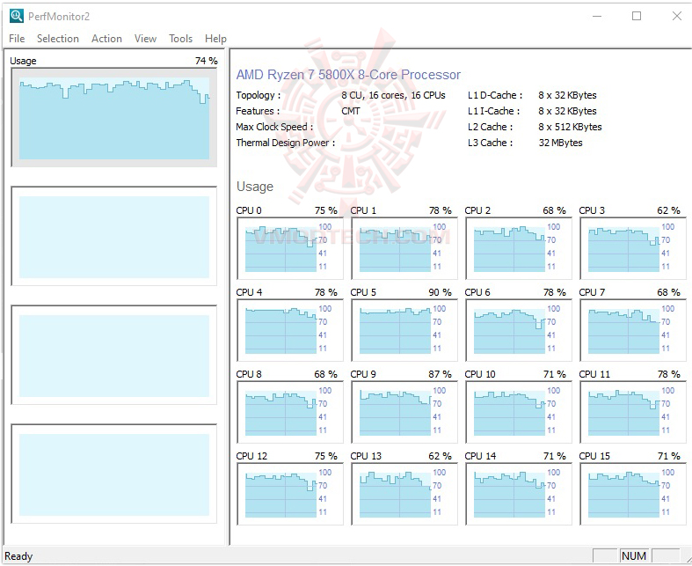The height and width of the screenshot is (566, 692).
Task: Click the CPU 13 usage graph
Action: tap(404, 494)
